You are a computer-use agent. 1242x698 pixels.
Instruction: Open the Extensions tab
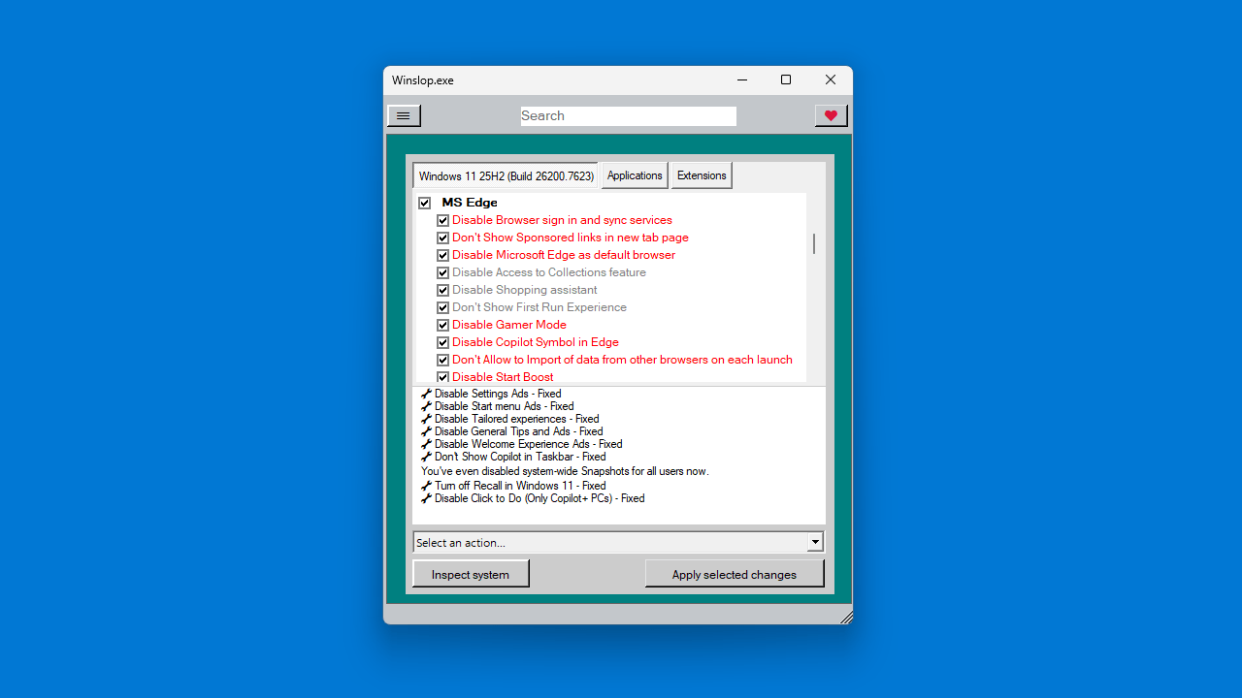coord(702,175)
